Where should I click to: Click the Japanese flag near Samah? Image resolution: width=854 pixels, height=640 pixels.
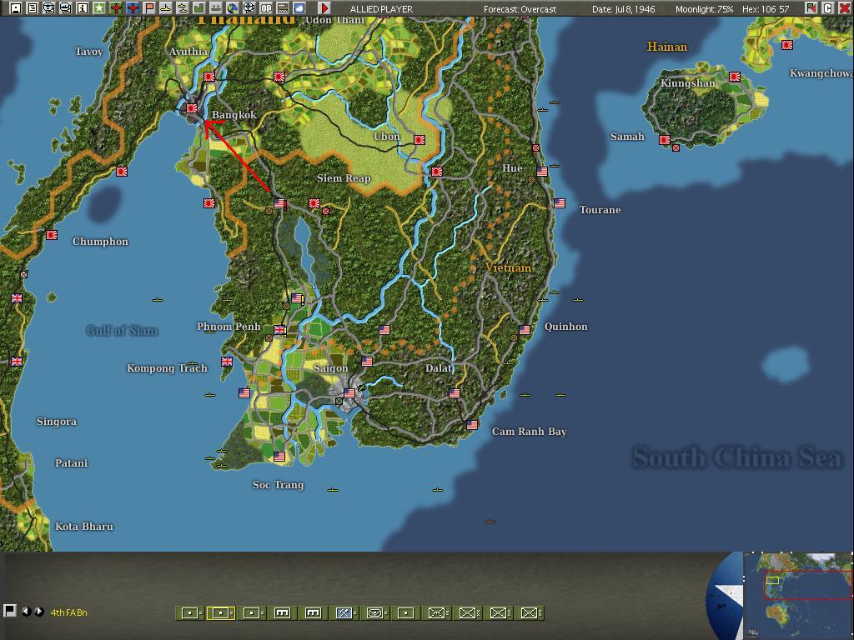[x=665, y=140]
